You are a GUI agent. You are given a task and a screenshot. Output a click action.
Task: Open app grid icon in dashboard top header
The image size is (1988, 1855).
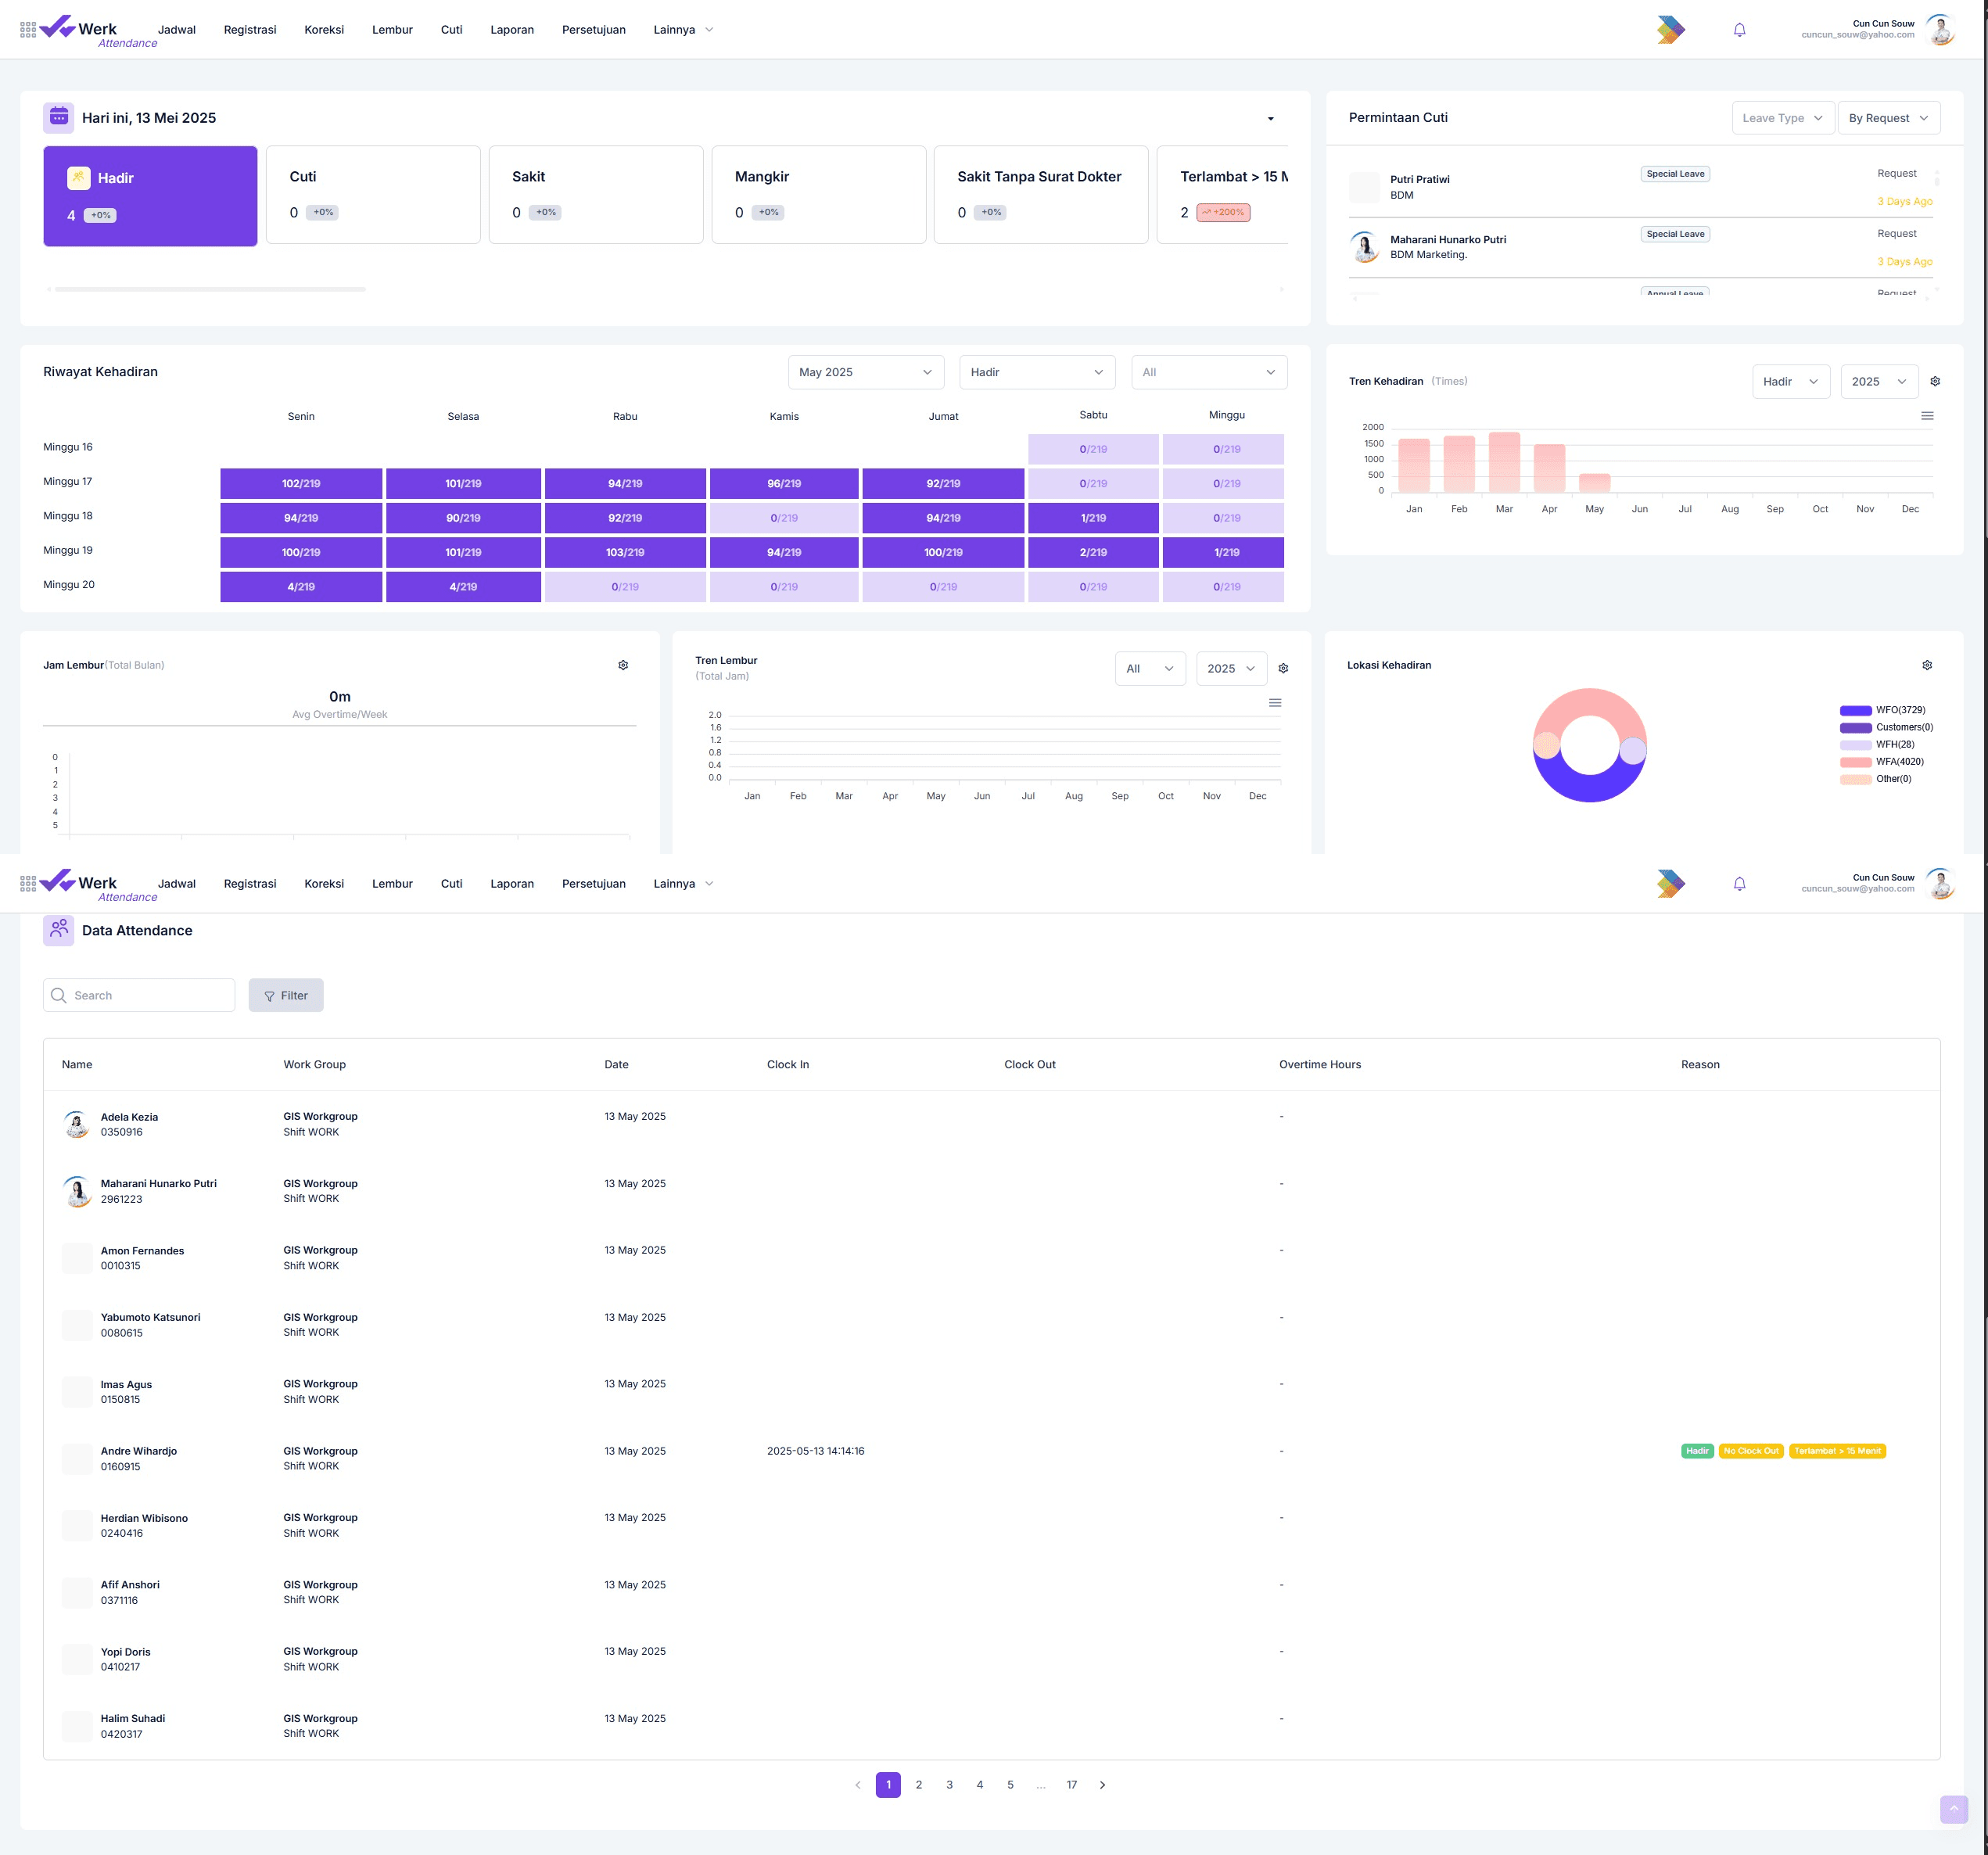(x=28, y=30)
